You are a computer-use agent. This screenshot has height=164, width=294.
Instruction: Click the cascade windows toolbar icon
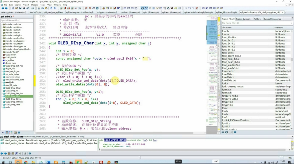coord(136,8)
